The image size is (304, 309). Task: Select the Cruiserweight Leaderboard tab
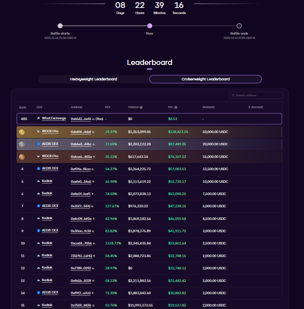[x=205, y=79]
